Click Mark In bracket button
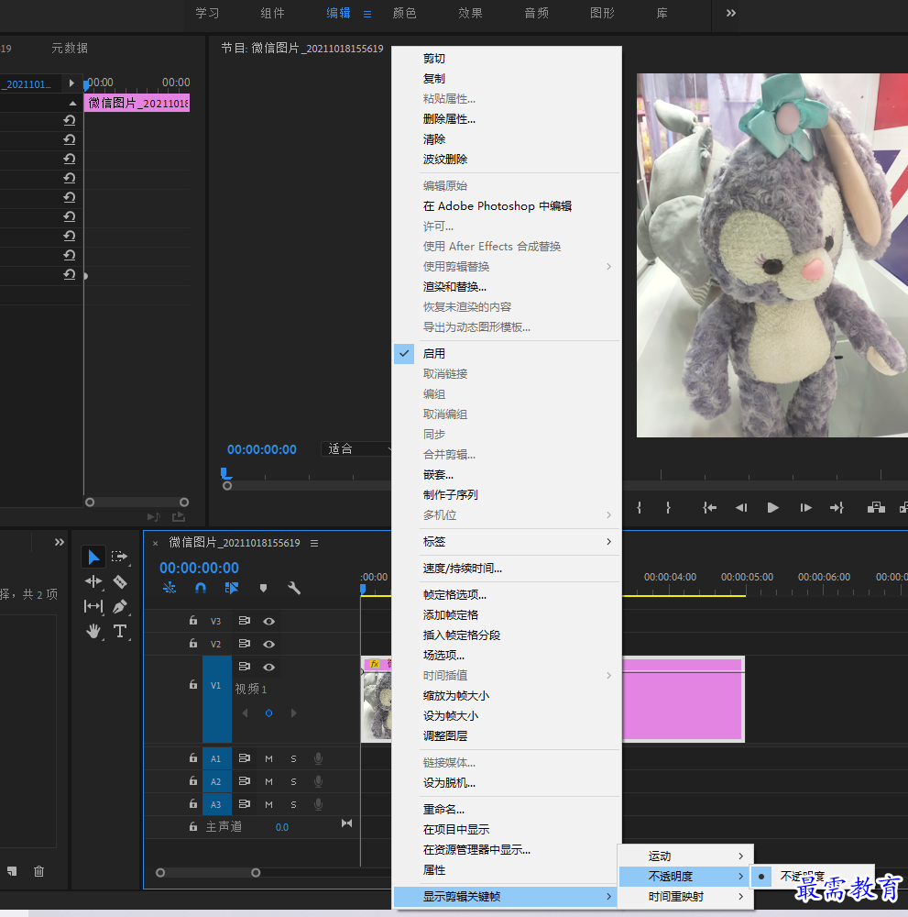Screen dimensions: 908x917 [x=640, y=508]
